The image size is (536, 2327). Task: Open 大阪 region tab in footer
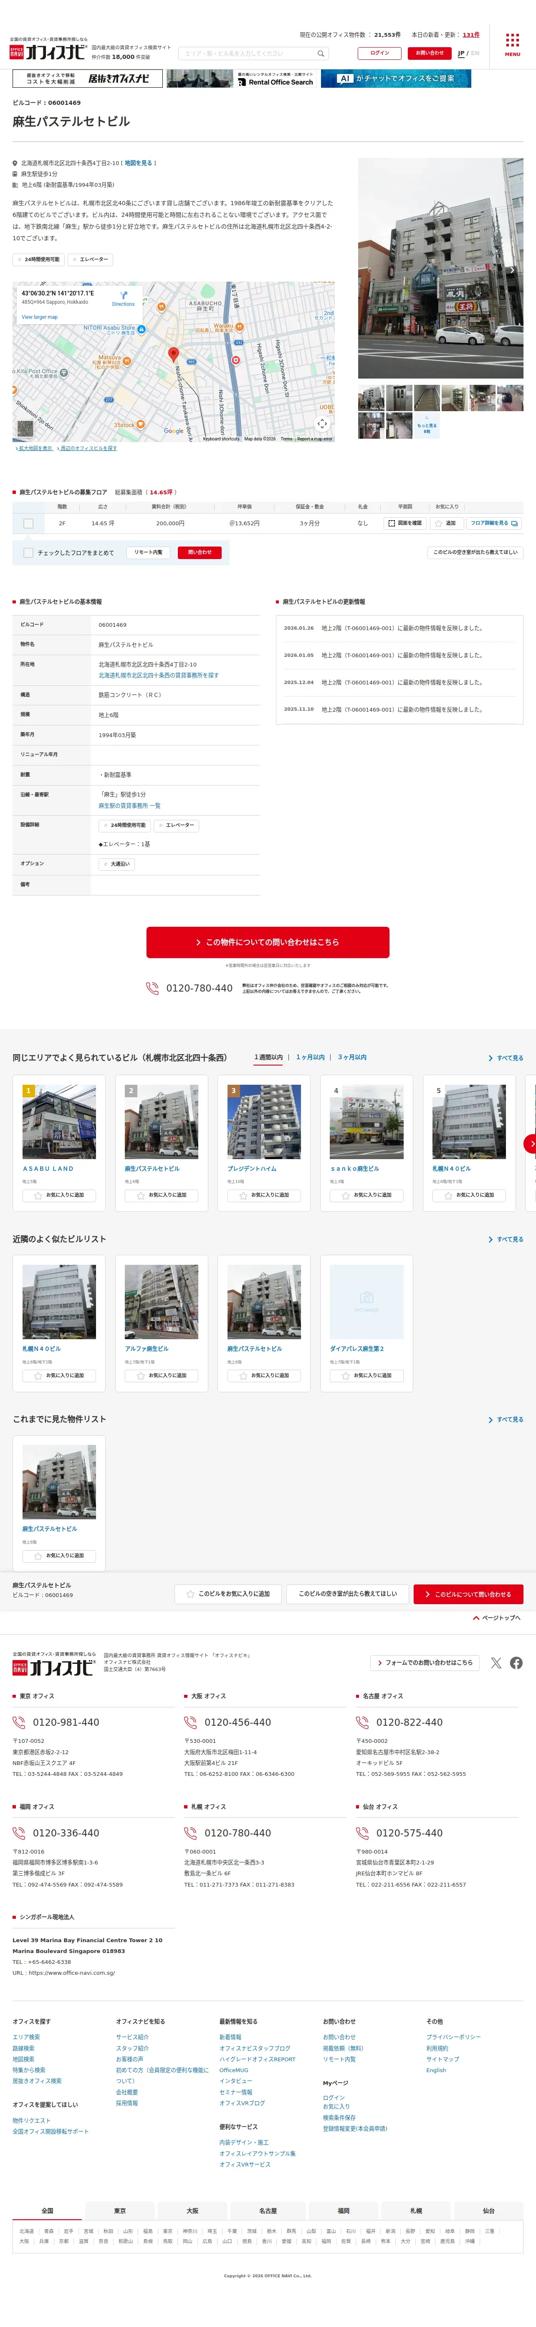click(x=192, y=2210)
